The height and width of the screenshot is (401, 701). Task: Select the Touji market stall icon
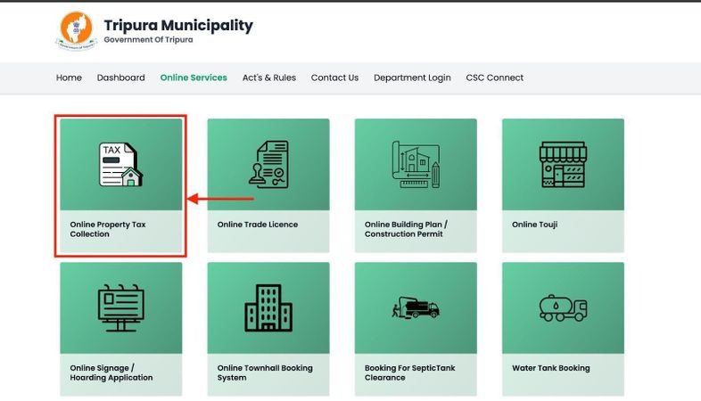[563, 164]
